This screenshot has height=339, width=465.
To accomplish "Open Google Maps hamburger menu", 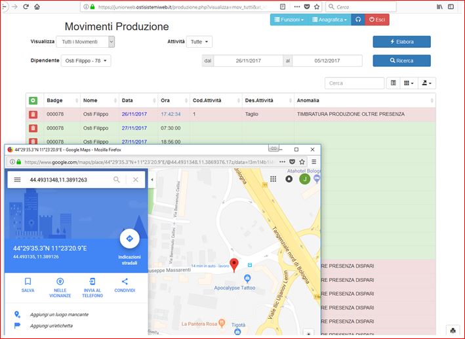I will click(18, 180).
